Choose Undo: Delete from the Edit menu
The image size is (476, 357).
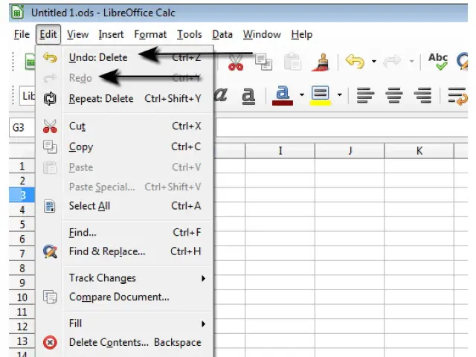pyautogui.click(x=125, y=57)
